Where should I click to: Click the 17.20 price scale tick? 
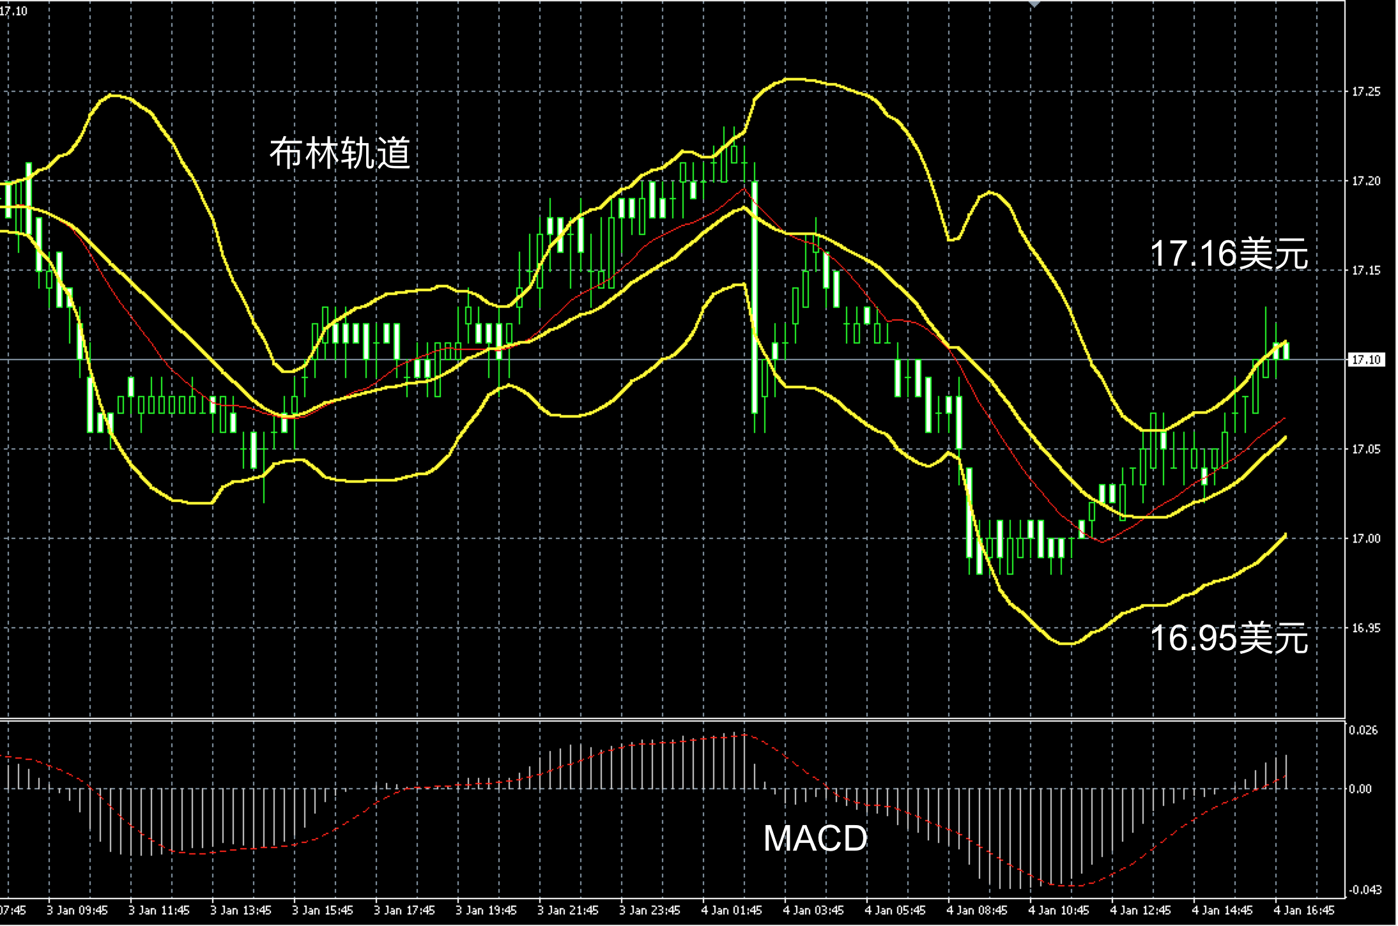tap(1365, 181)
